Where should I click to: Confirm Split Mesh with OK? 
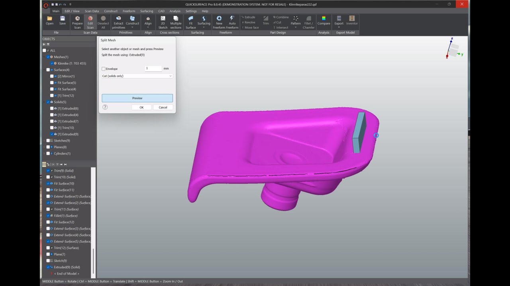click(141, 107)
